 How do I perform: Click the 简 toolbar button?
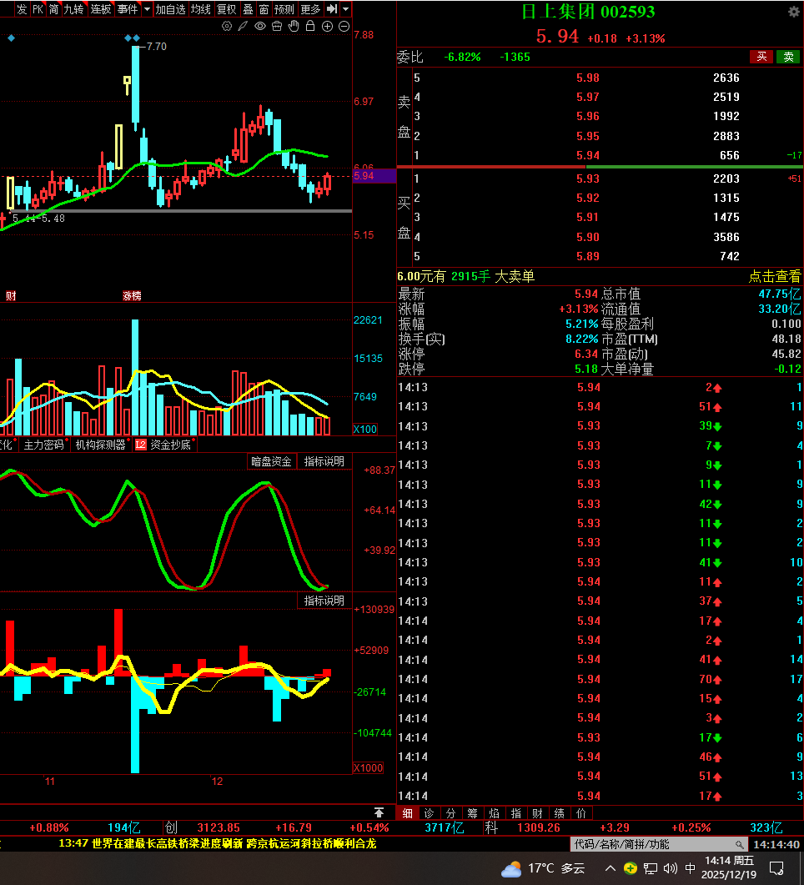pos(53,9)
